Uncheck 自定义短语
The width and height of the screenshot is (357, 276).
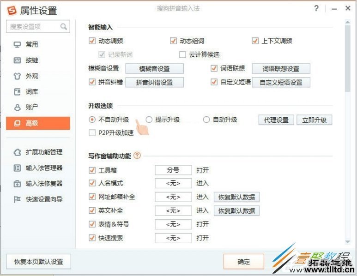pyautogui.click(x=214, y=82)
